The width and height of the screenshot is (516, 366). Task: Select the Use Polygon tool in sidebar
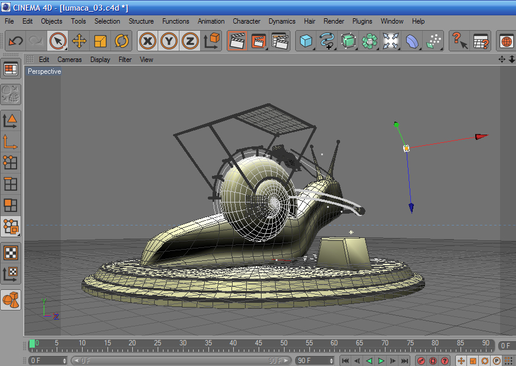(x=10, y=205)
